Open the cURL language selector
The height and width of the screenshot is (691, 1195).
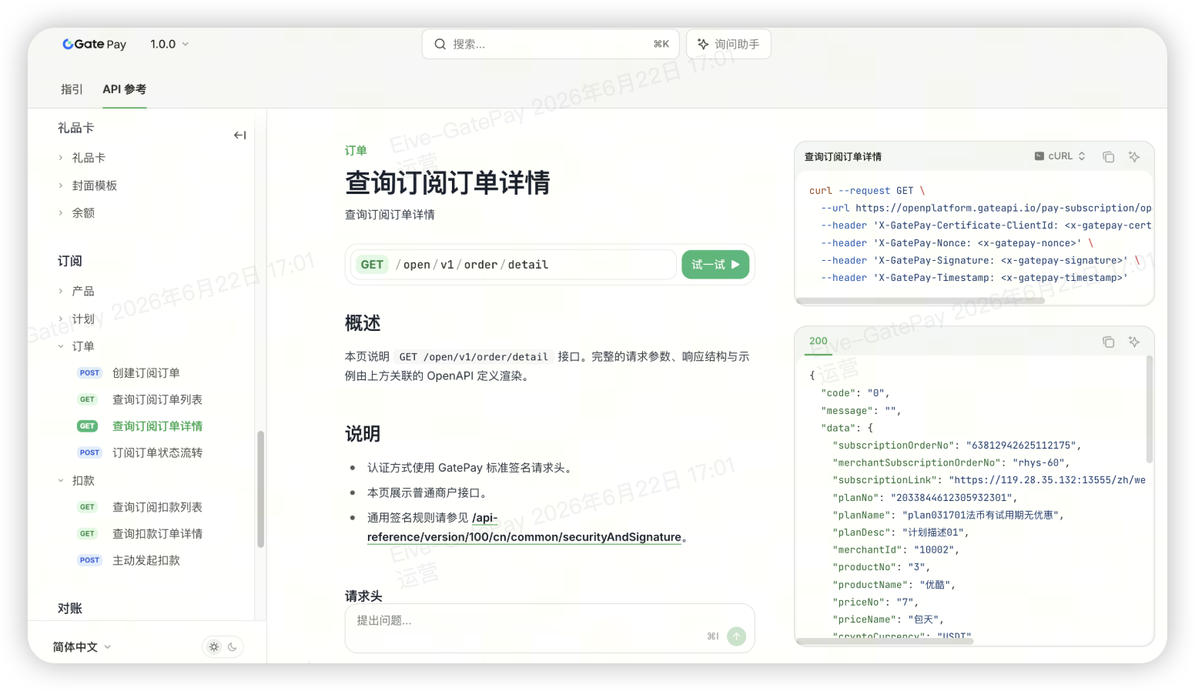tap(1059, 156)
